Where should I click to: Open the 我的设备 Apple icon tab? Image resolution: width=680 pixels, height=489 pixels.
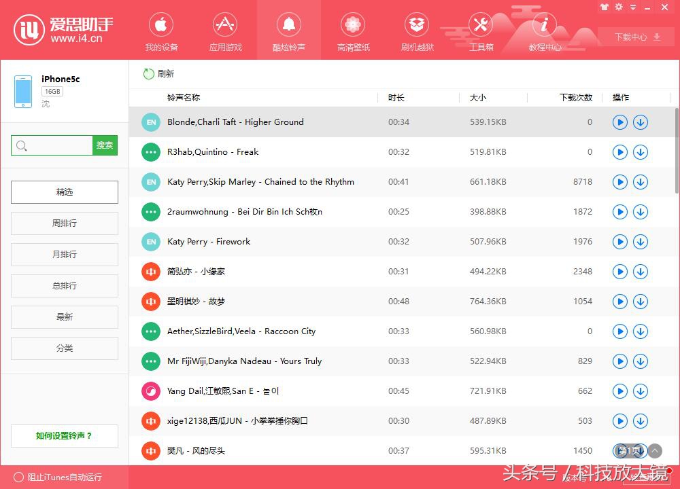point(161,26)
